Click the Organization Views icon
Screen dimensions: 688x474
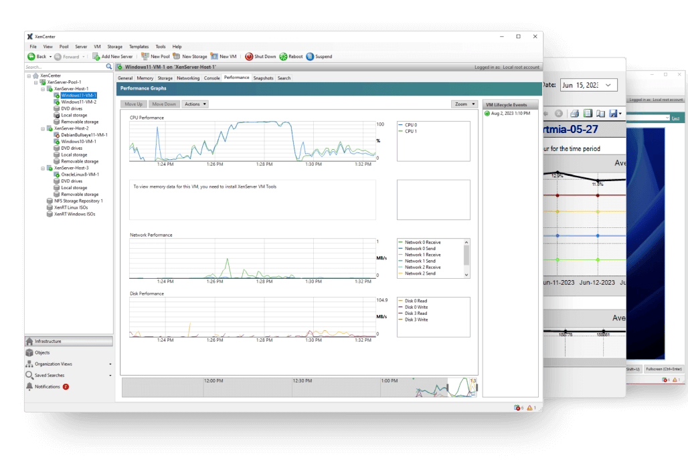(x=29, y=364)
